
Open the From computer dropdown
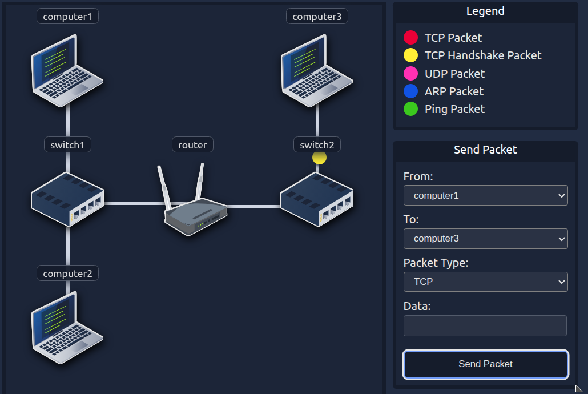tap(485, 195)
